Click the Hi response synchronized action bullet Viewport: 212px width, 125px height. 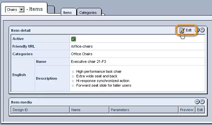[103, 81]
